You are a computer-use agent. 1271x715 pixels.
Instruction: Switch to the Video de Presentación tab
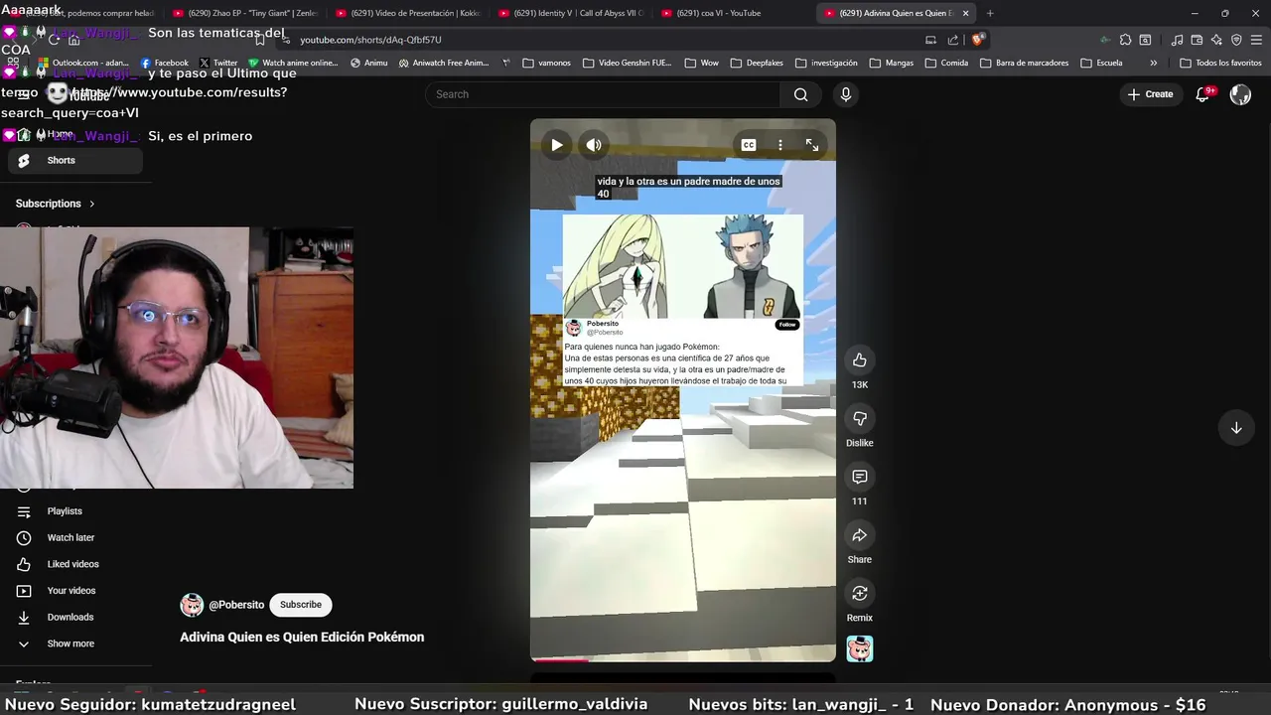coord(407,13)
